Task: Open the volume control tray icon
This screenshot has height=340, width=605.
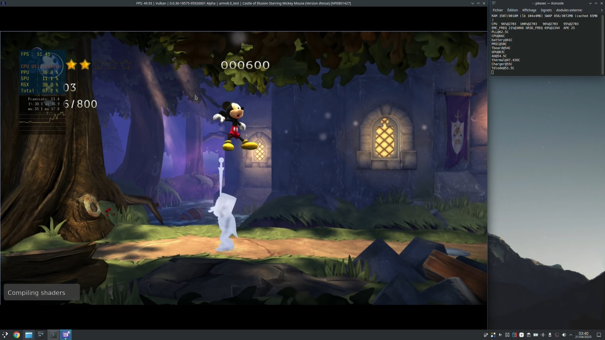Action: (x=564, y=335)
